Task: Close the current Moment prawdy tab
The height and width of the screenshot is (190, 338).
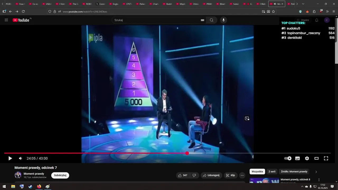Action: (282, 4)
